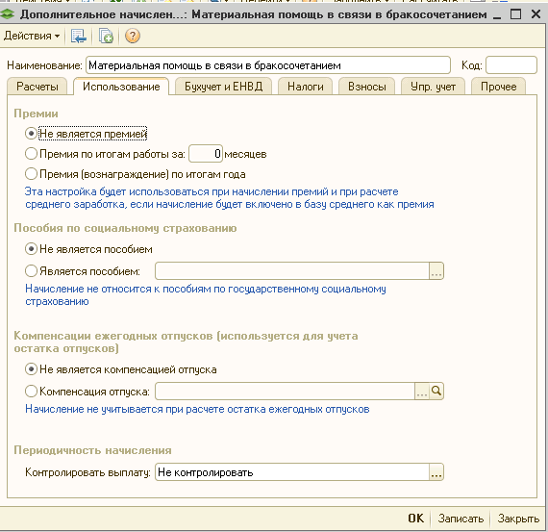The image size is (548, 532).
Task: Click the OK button
Action: coord(416,518)
